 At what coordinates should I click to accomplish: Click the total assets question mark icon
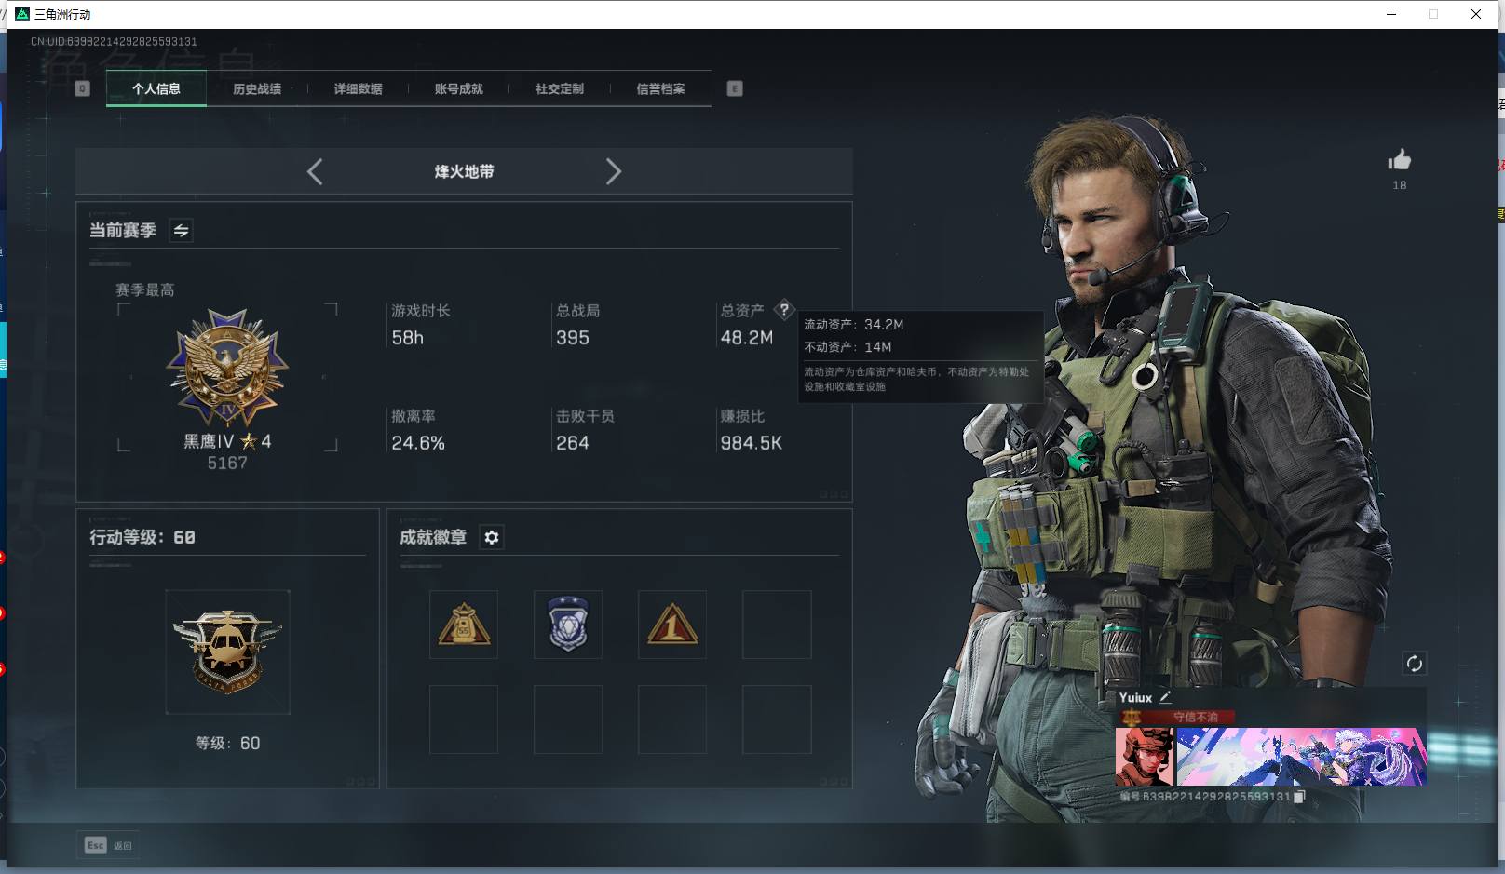tap(784, 309)
